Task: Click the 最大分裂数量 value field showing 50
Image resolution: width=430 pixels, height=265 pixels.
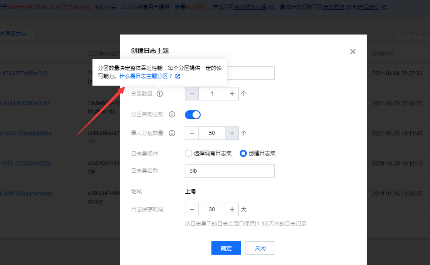Action: [x=212, y=133]
